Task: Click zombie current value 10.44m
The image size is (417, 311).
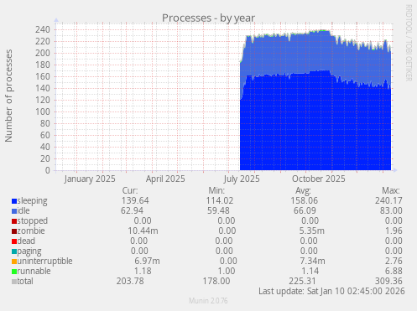Action: pyautogui.click(x=143, y=231)
